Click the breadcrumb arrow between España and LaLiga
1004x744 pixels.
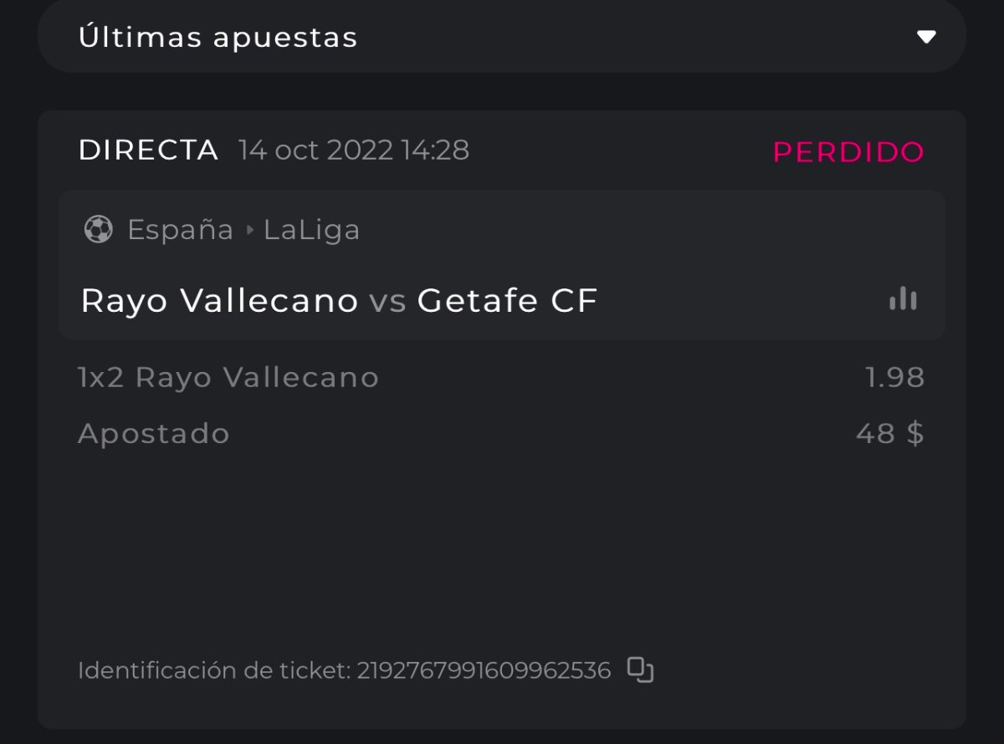[249, 230]
